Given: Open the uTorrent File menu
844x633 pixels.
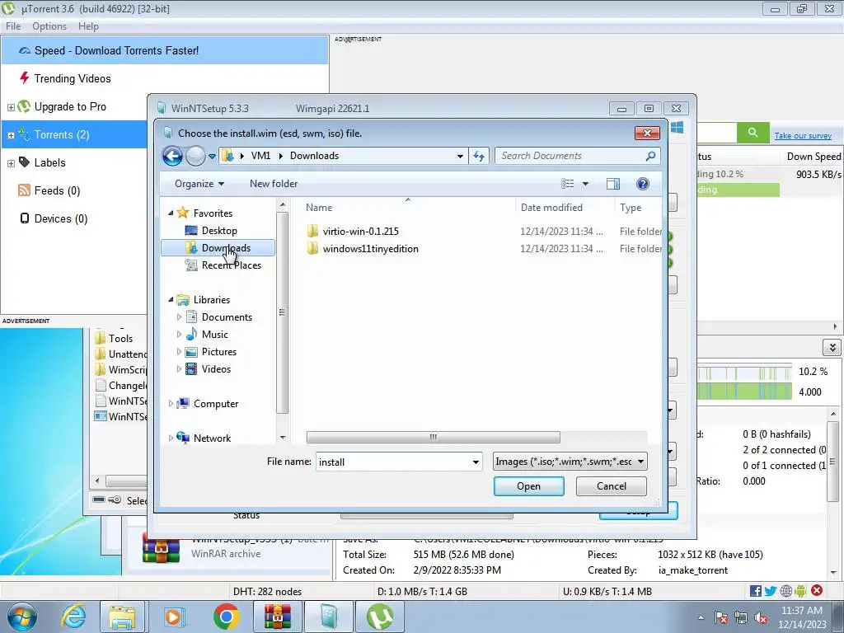Looking at the screenshot, I should [x=13, y=26].
